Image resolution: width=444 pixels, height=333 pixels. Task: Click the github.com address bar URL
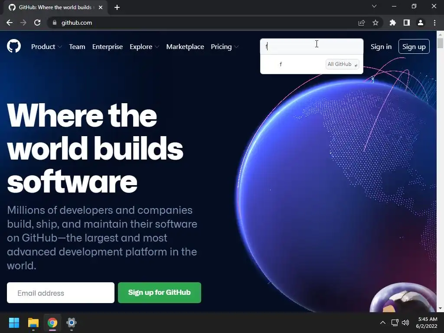tap(77, 23)
